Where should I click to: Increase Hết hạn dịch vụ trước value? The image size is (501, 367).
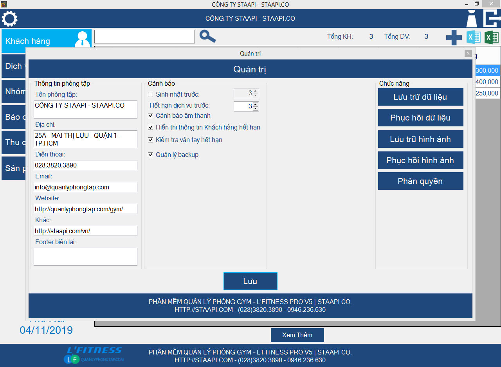click(x=256, y=104)
